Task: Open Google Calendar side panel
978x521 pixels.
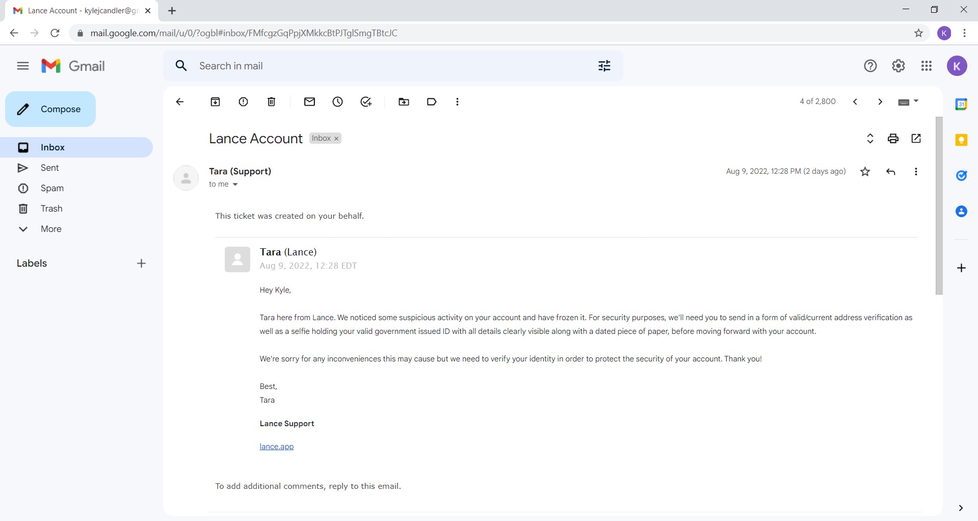Action: [961, 104]
